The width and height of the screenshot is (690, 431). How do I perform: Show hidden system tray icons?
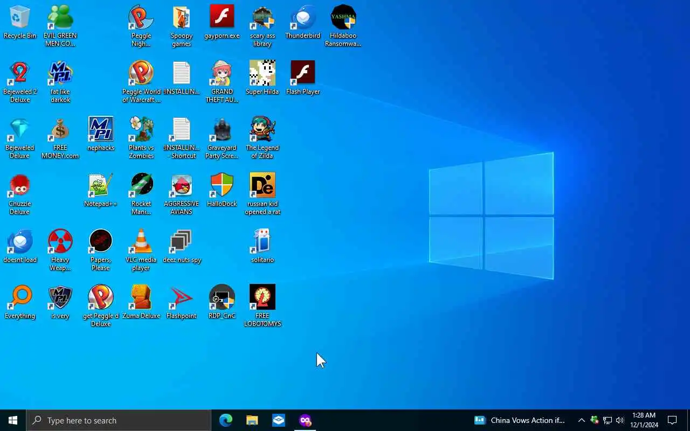pyautogui.click(x=582, y=420)
